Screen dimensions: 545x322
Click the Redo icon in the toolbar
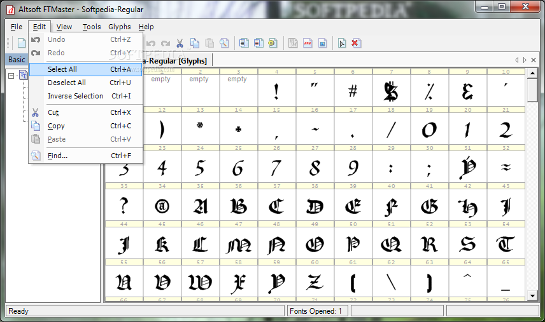166,43
